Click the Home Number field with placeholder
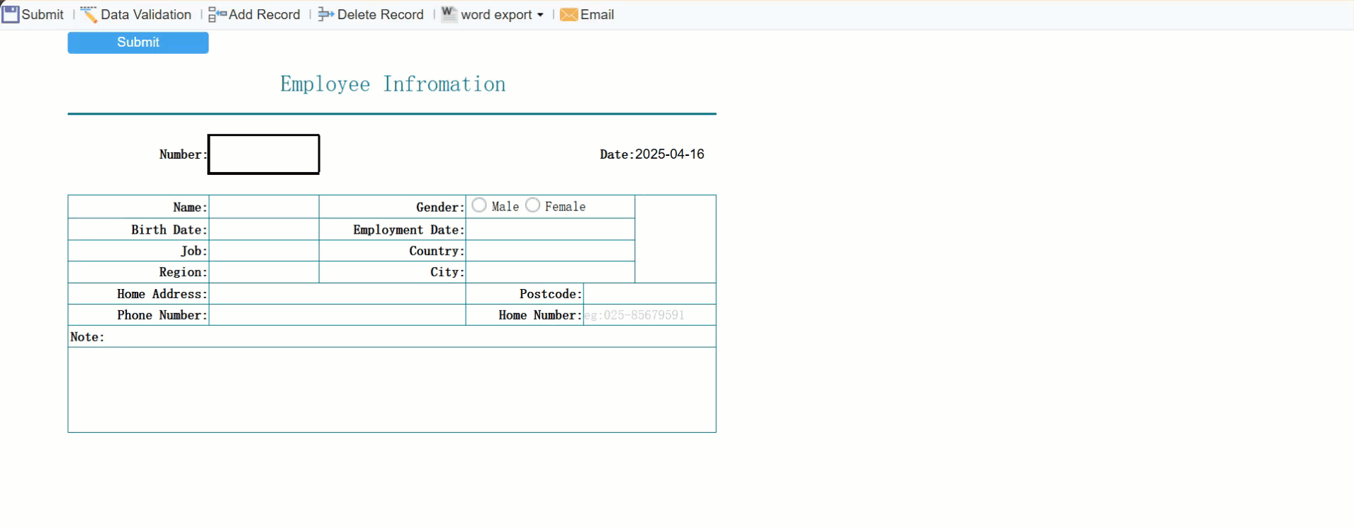 649,315
